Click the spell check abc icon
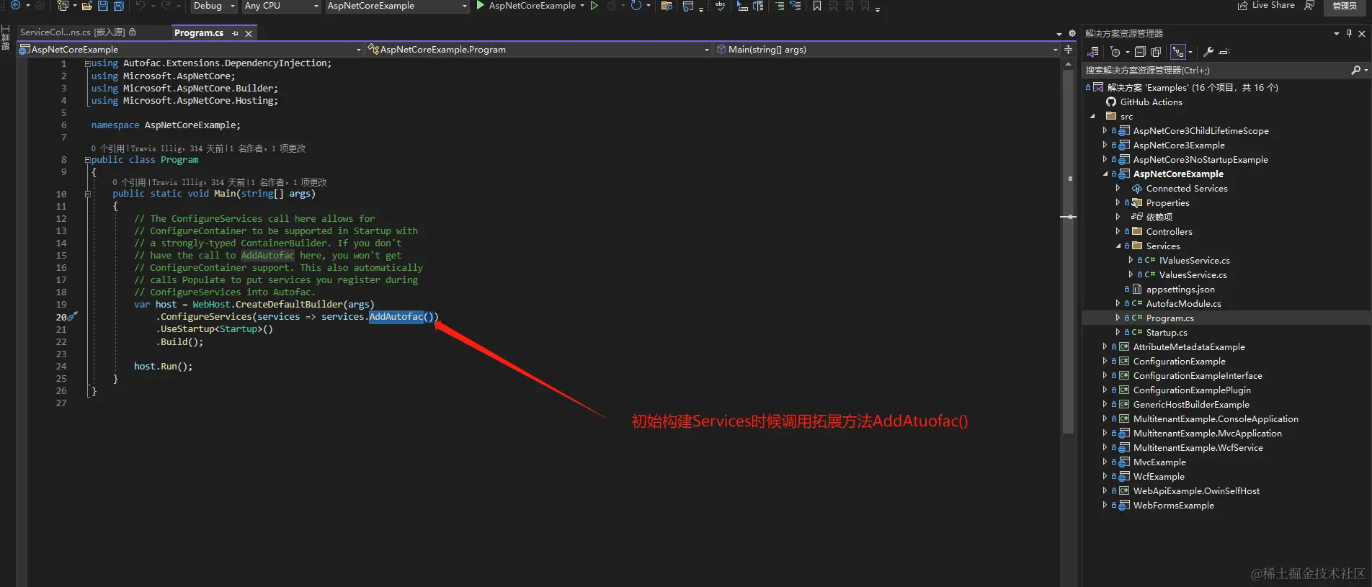This screenshot has width=1372, height=587. pos(720,6)
